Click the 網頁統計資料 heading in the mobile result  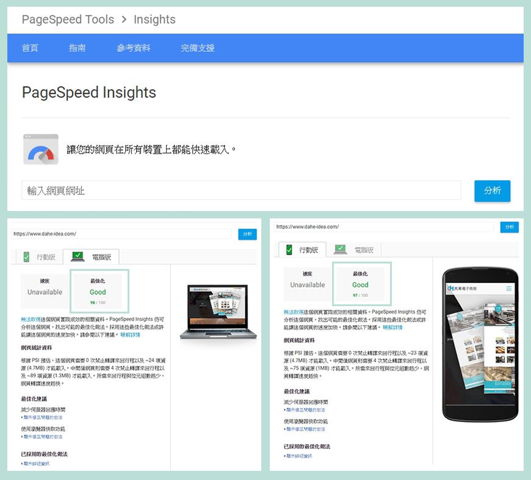pos(299,340)
